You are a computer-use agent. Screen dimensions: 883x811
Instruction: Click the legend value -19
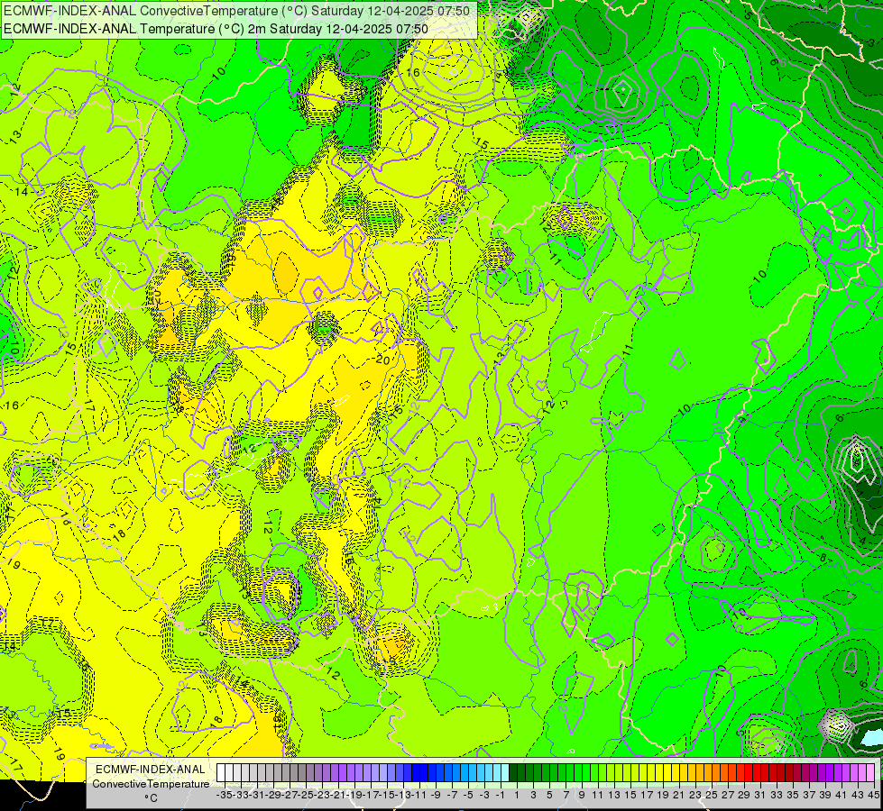pyautogui.click(x=354, y=795)
